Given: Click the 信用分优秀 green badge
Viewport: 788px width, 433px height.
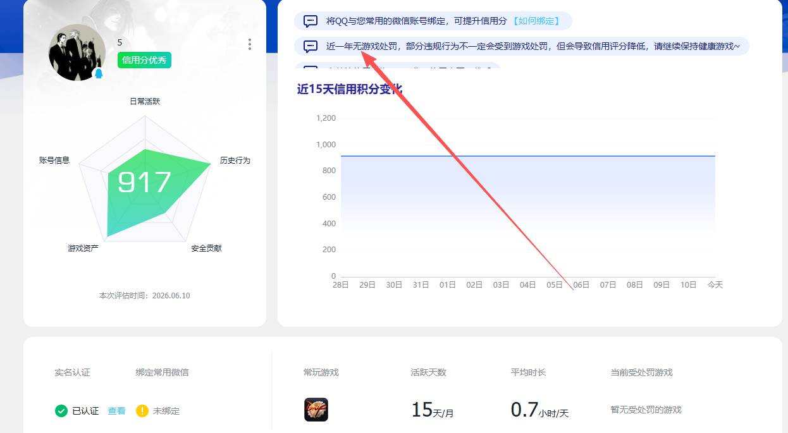Looking at the screenshot, I should (x=144, y=60).
